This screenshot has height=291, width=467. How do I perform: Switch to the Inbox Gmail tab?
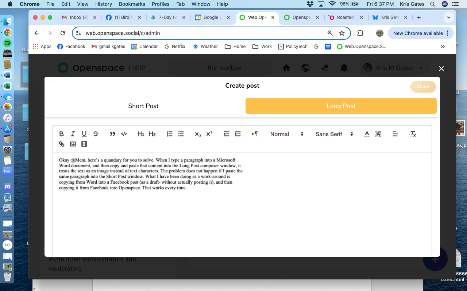[79, 17]
